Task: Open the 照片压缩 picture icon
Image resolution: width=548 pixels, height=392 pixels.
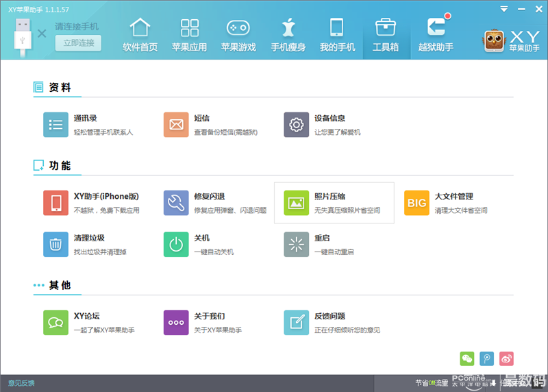Action: point(296,203)
